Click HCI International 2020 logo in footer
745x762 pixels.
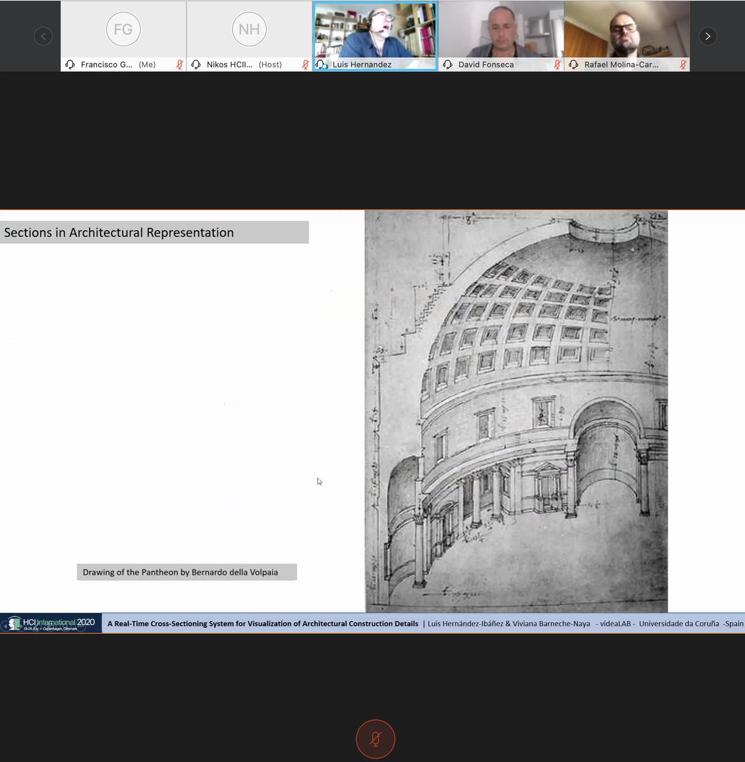[x=51, y=624]
